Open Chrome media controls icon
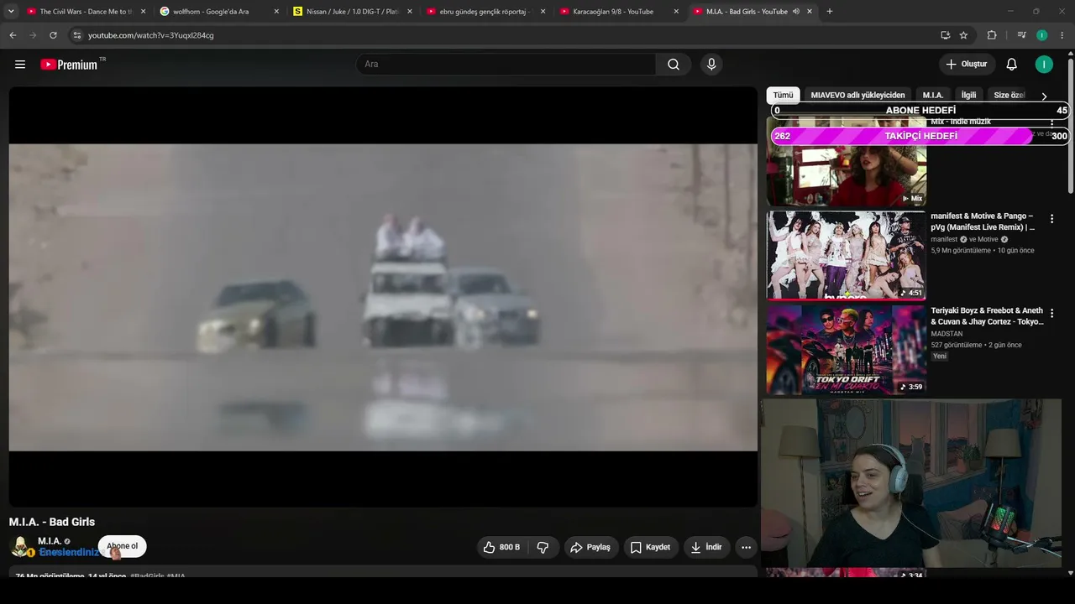Screen dimensions: 1075x604 [x=1021, y=35]
